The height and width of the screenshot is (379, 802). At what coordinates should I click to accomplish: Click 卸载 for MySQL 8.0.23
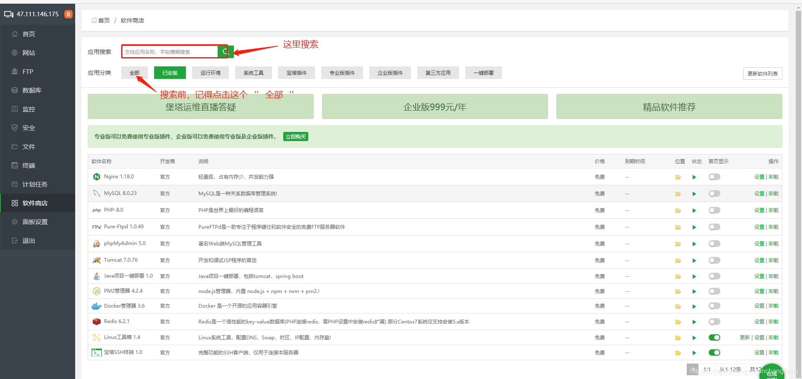pyautogui.click(x=774, y=194)
